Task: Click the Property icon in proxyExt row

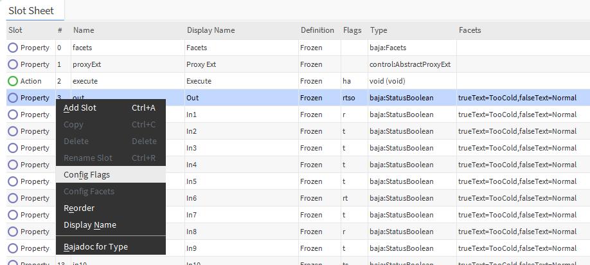Action: point(13,64)
